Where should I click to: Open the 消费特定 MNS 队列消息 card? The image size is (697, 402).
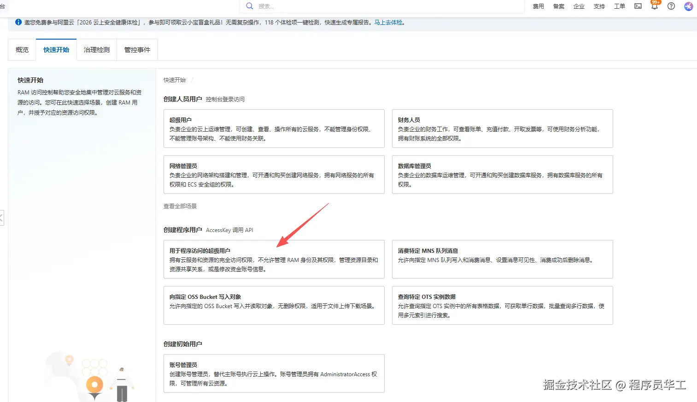(x=503, y=259)
